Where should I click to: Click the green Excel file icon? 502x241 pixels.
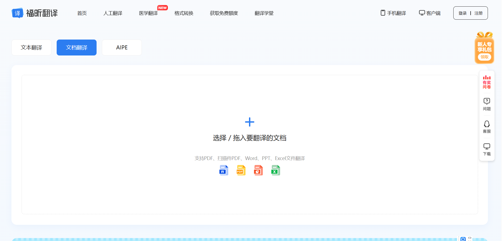[x=276, y=170]
